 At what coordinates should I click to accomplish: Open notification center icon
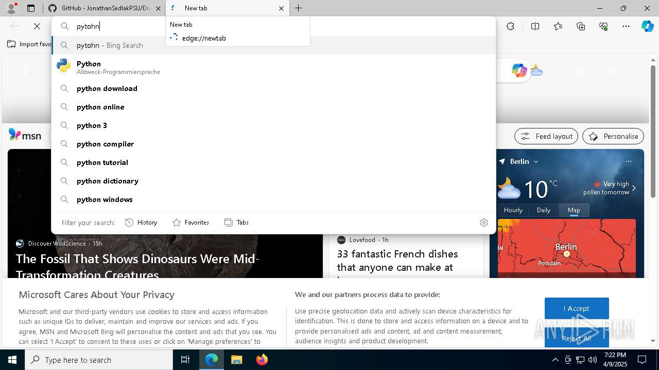pyautogui.click(x=642, y=360)
